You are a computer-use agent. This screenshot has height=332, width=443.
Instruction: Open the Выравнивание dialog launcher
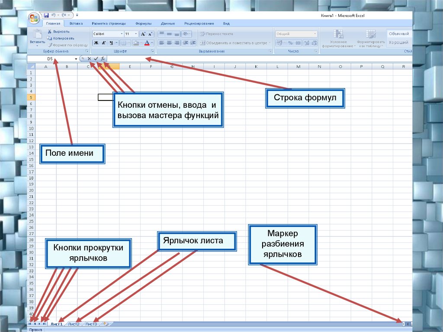click(x=270, y=51)
